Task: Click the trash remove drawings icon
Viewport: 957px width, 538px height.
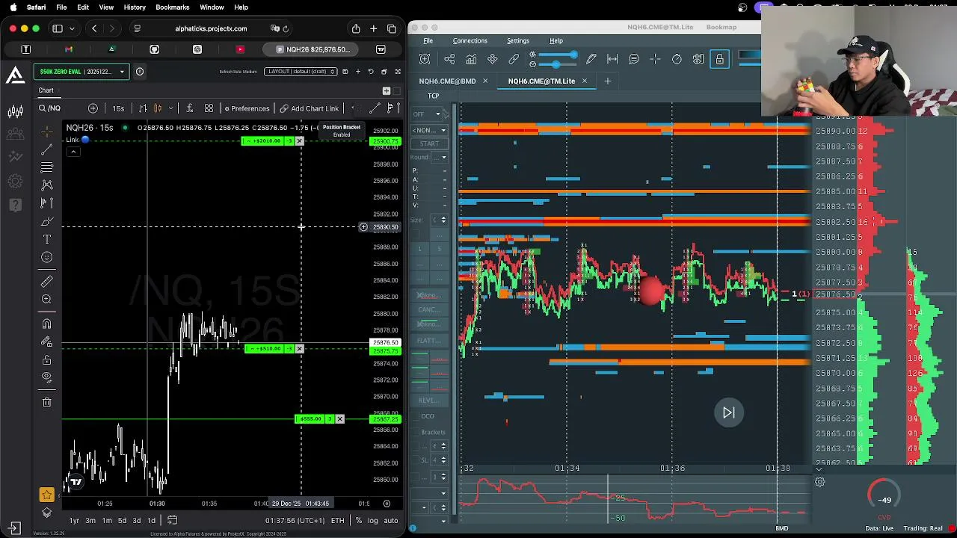Action: pos(47,402)
